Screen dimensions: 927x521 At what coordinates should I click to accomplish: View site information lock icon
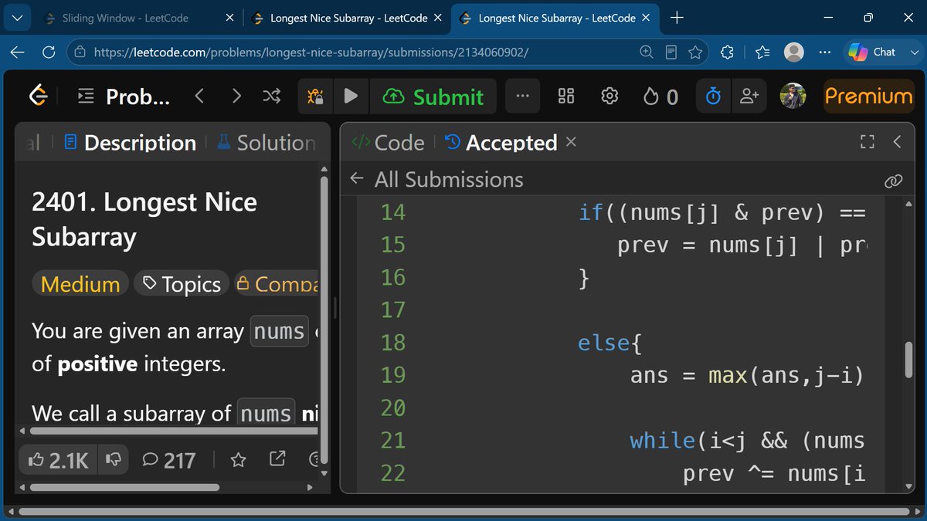[x=79, y=52]
